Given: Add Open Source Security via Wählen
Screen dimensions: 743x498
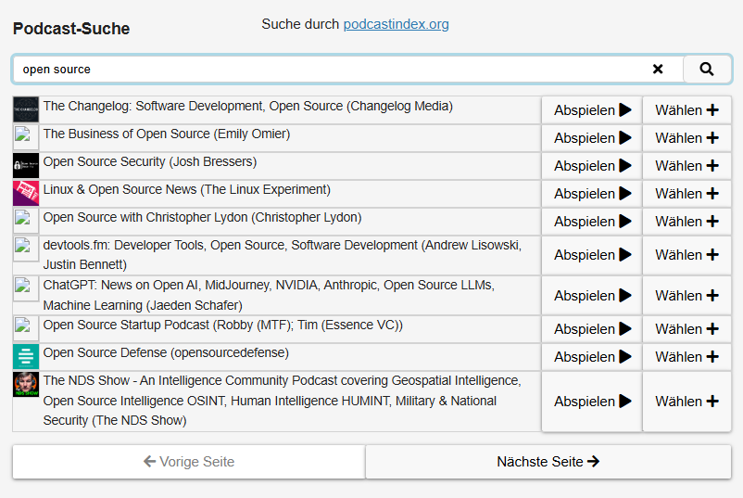Looking at the screenshot, I should [686, 166].
